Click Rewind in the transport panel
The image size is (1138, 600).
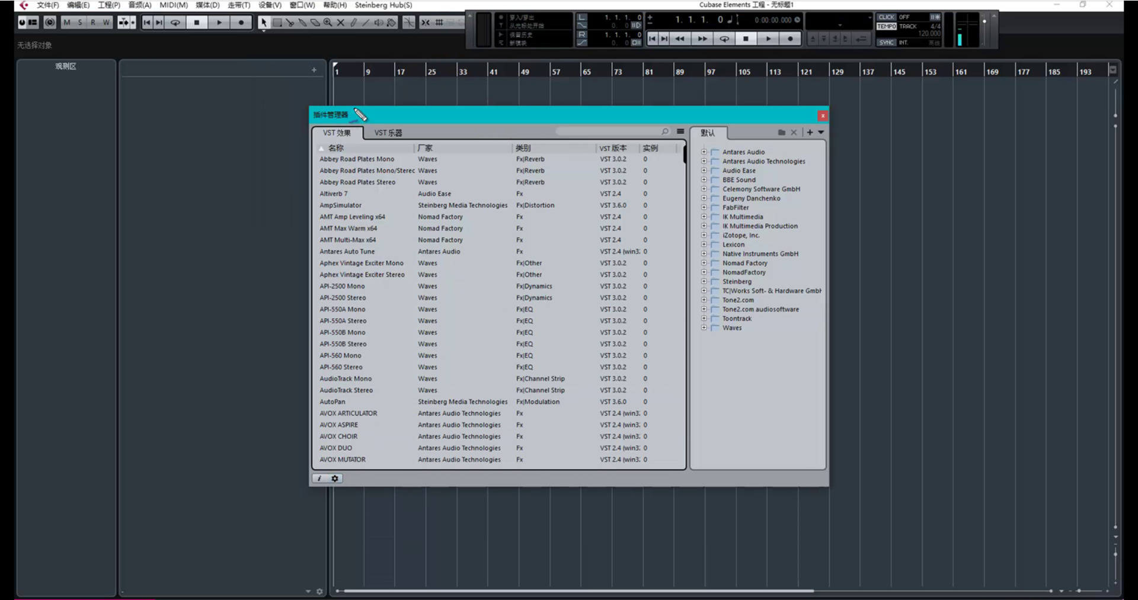coord(680,39)
